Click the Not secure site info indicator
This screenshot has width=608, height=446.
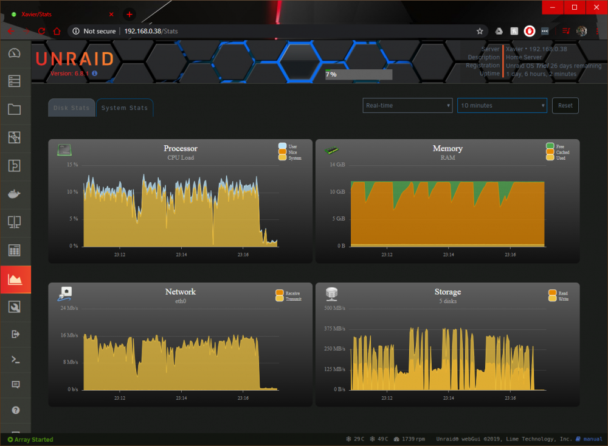pos(94,31)
